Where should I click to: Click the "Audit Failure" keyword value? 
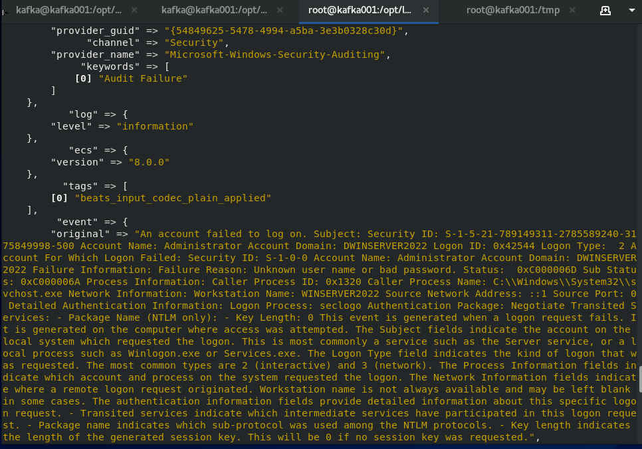[x=143, y=78]
